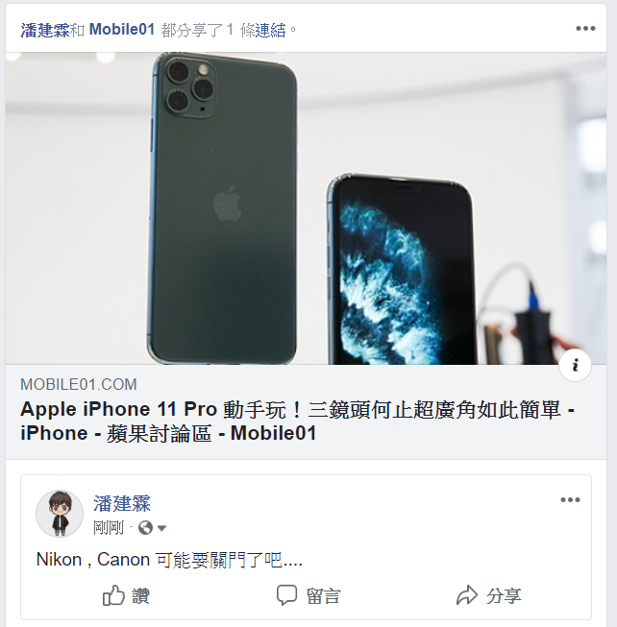
Task: Click the share arrow icon
Action: point(467,595)
